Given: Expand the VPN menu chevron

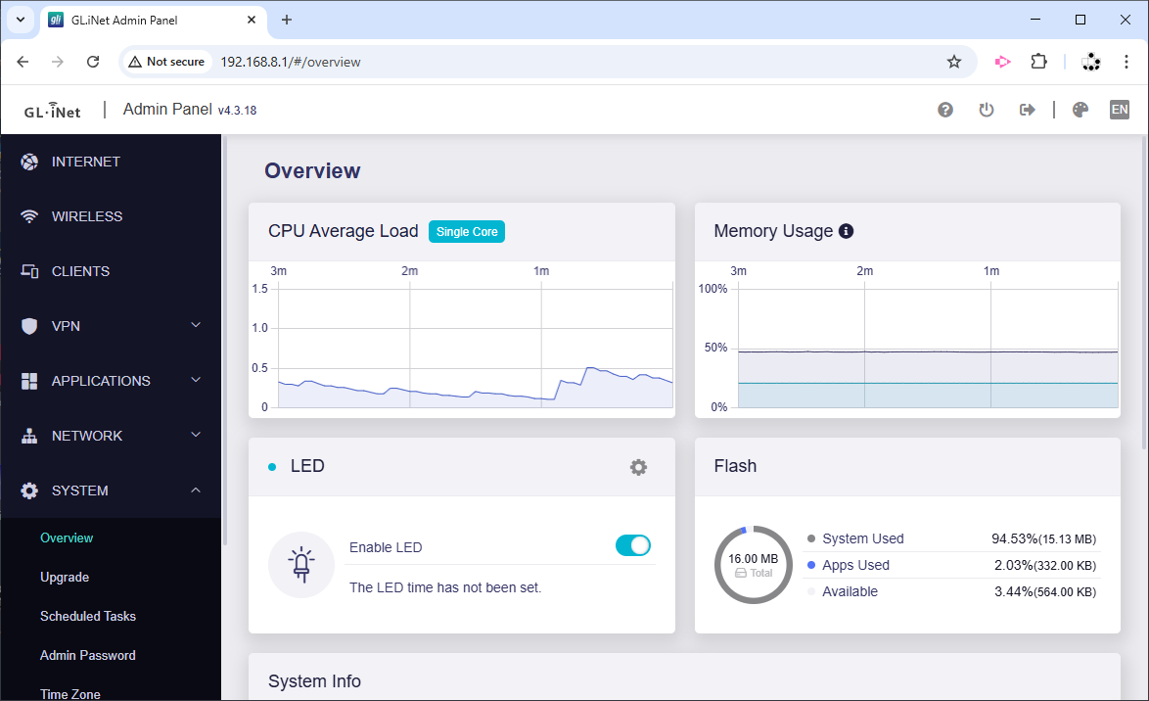Looking at the screenshot, I should tap(196, 326).
